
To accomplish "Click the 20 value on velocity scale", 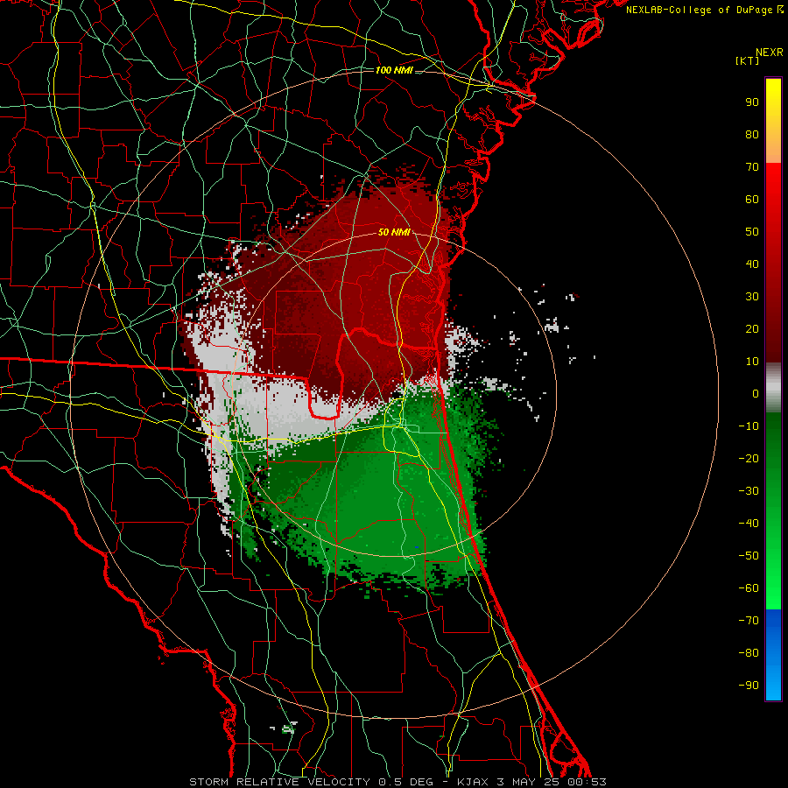I will 752,328.
